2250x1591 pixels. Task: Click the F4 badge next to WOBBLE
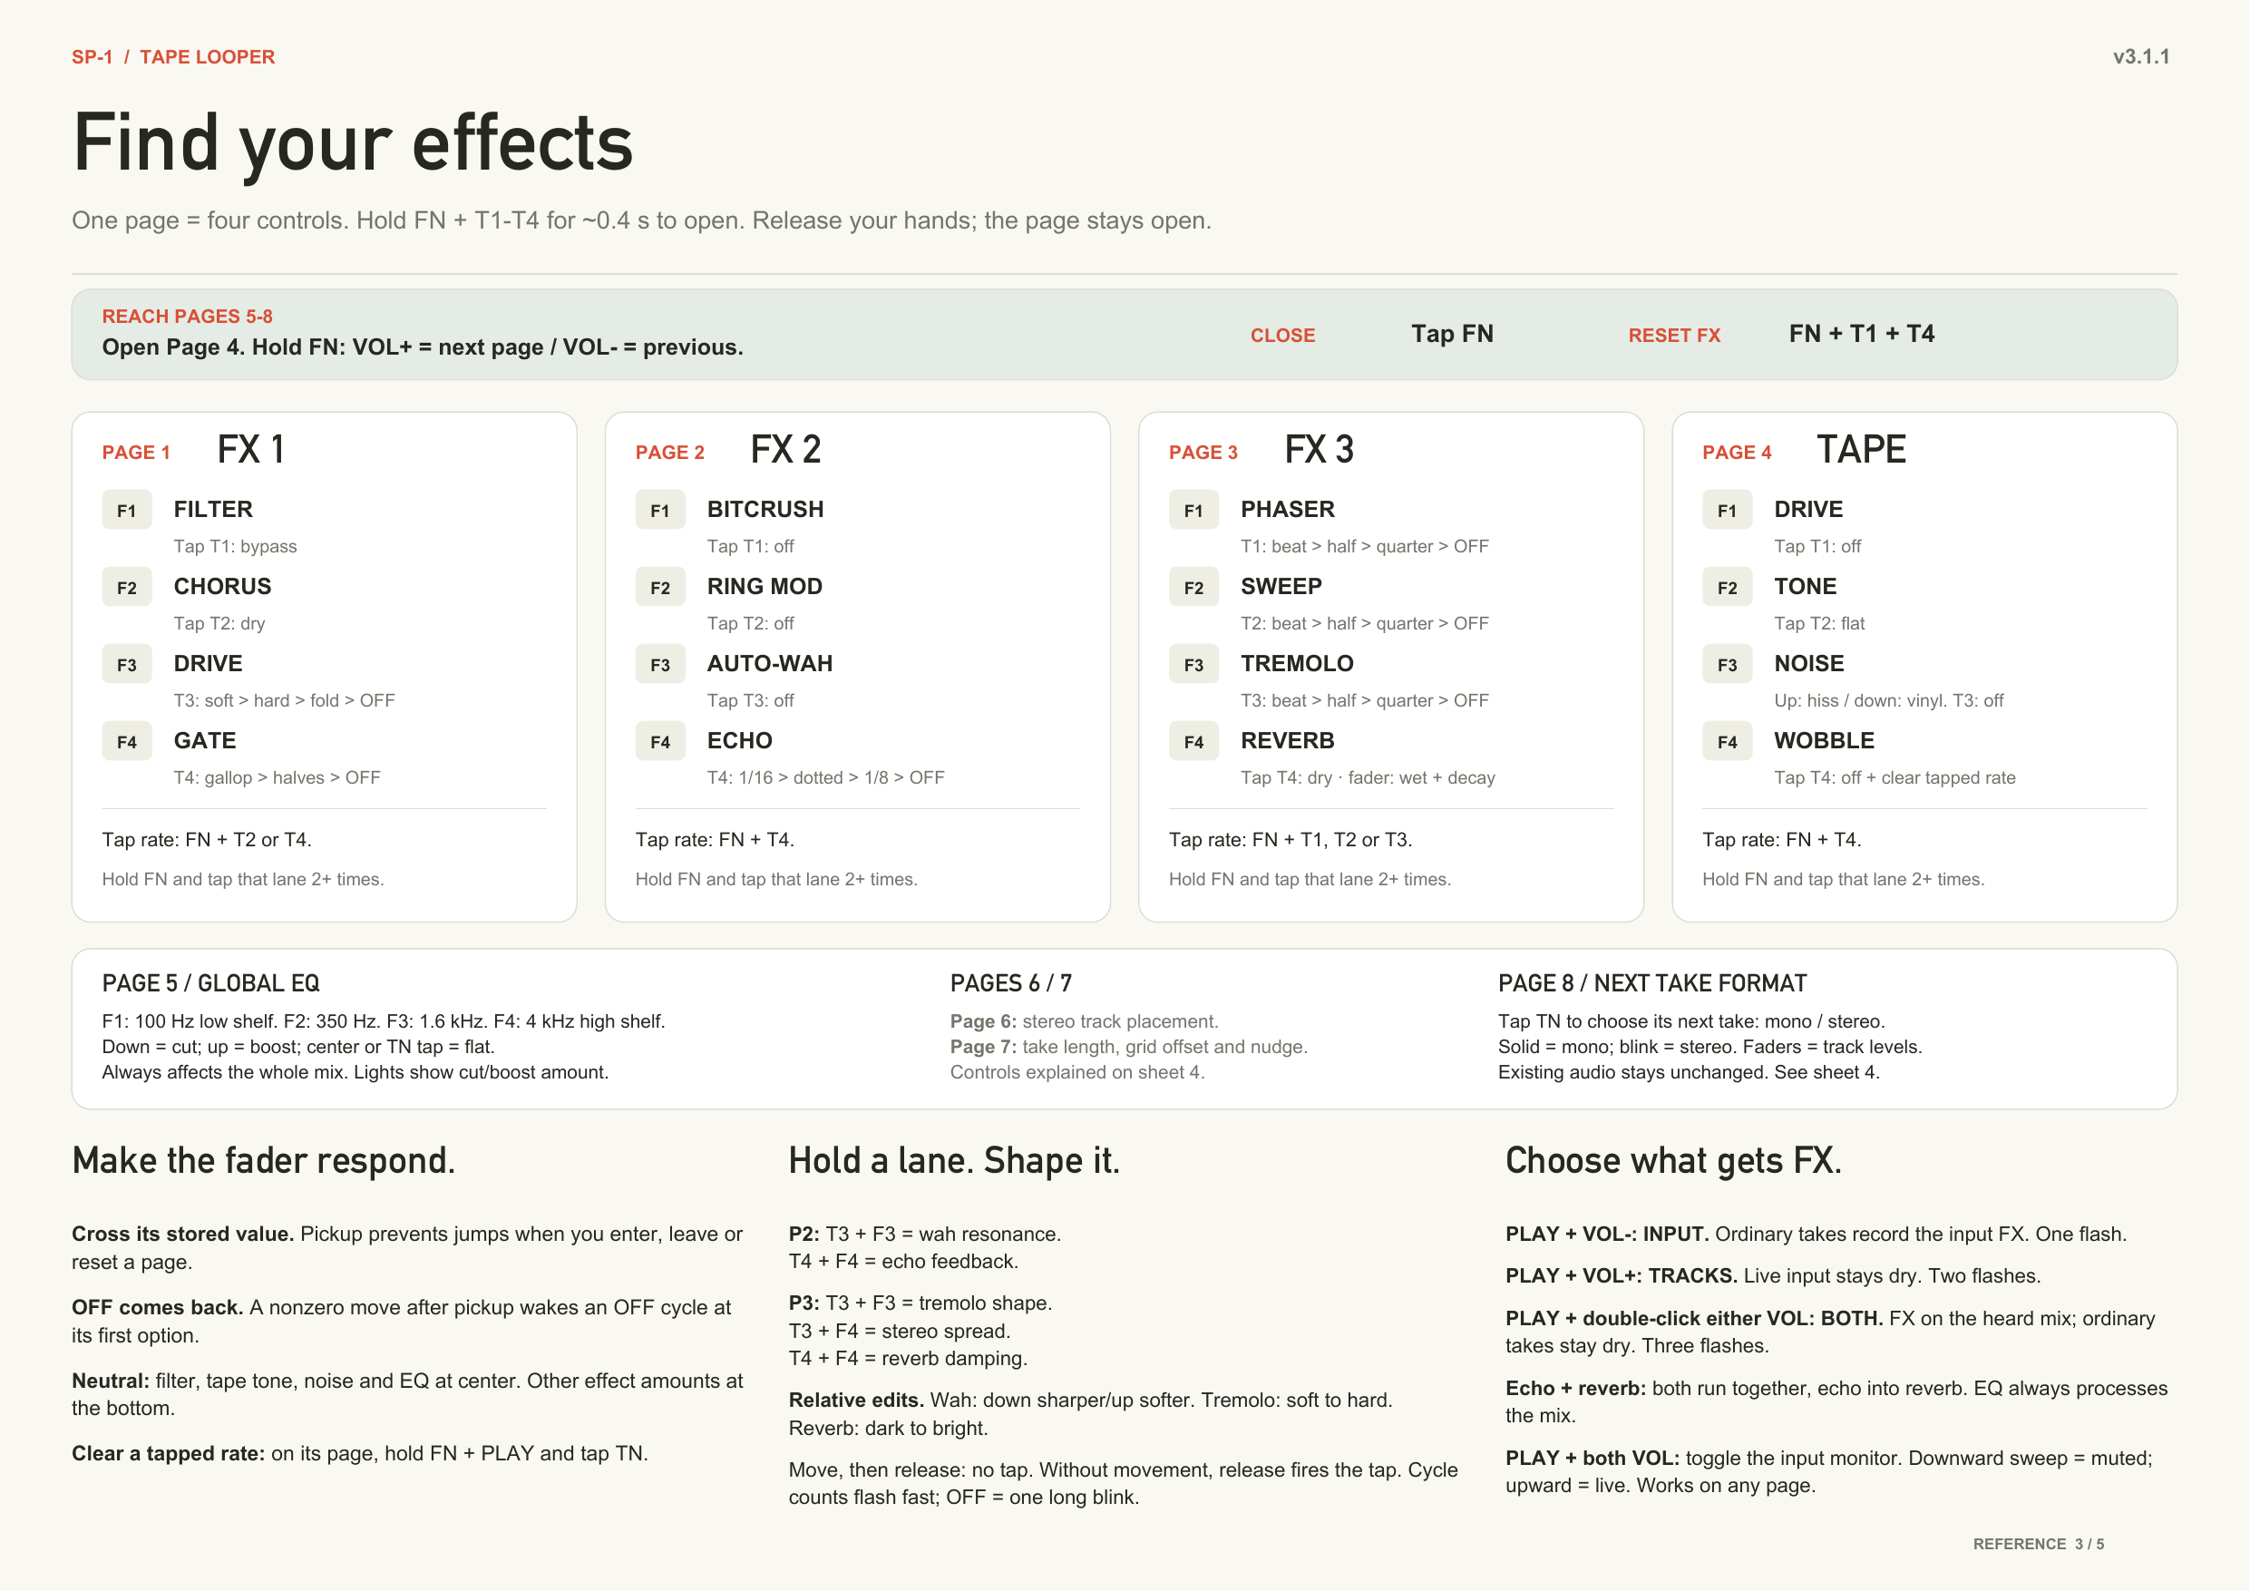pos(1728,741)
